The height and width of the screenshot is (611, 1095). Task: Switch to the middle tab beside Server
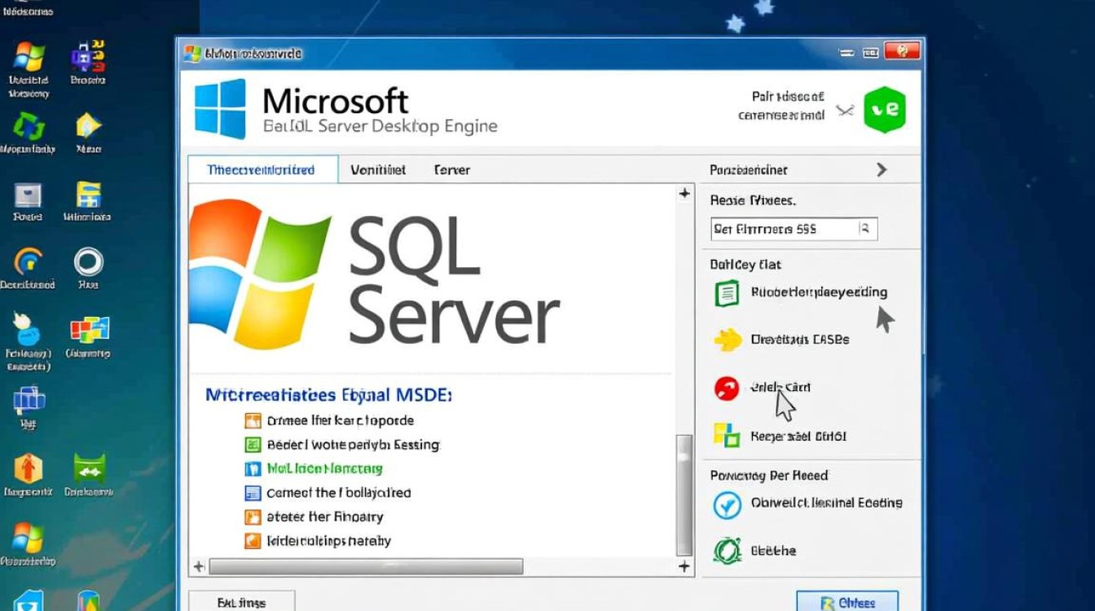pos(378,170)
